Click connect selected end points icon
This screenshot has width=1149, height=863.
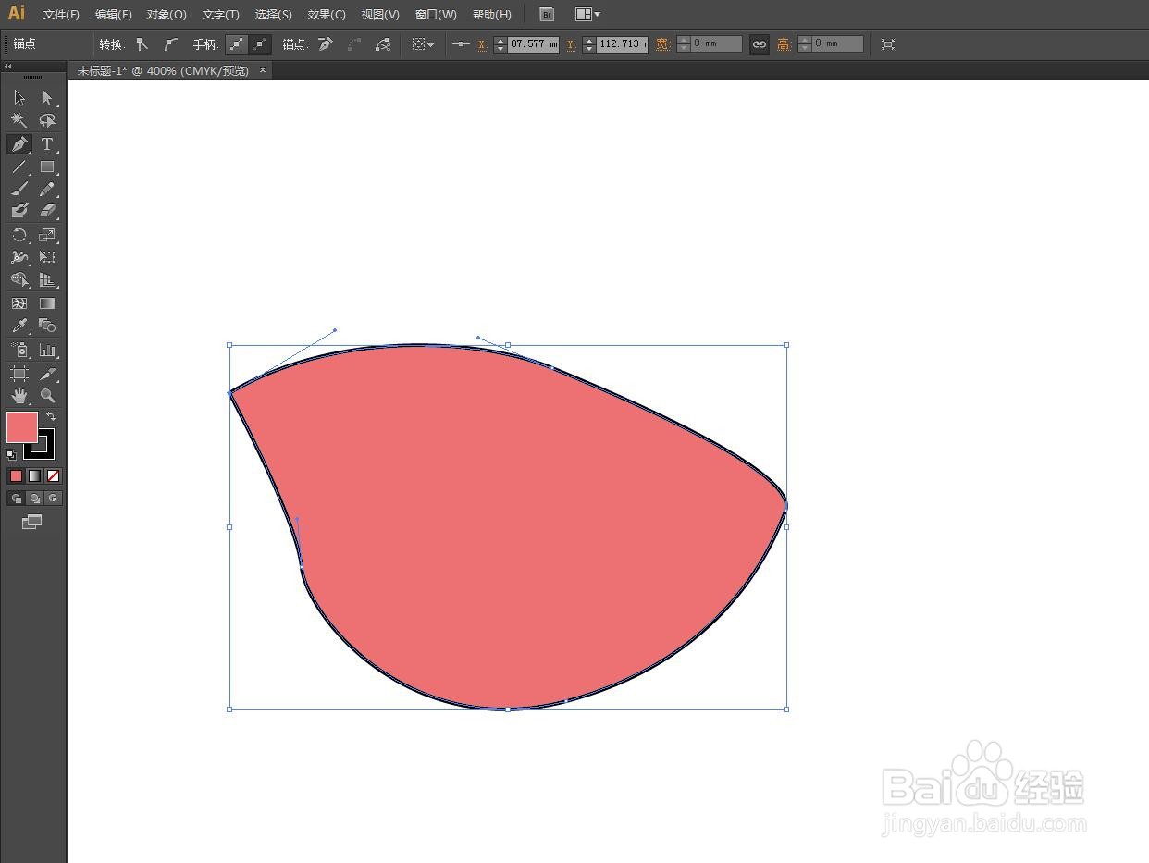coord(354,44)
